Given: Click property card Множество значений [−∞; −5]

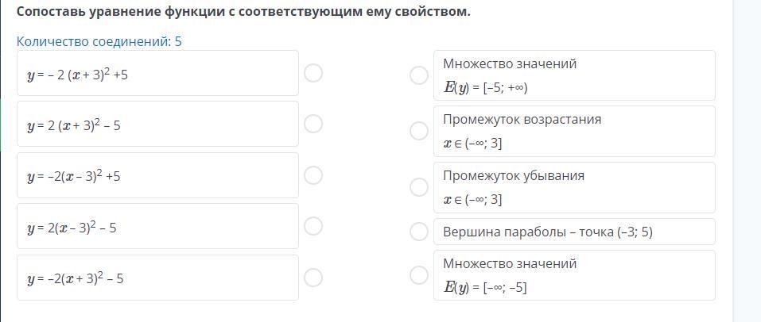Looking at the screenshot, I should coord(573,275).
